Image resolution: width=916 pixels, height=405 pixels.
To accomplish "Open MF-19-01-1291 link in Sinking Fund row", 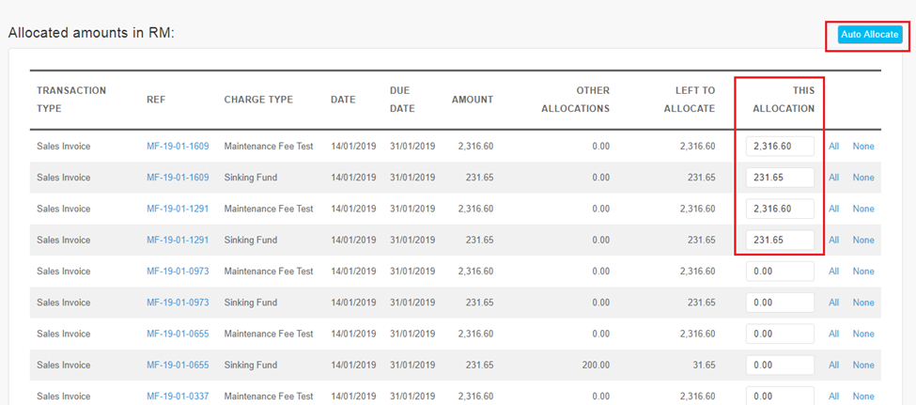I will [178, 240].
